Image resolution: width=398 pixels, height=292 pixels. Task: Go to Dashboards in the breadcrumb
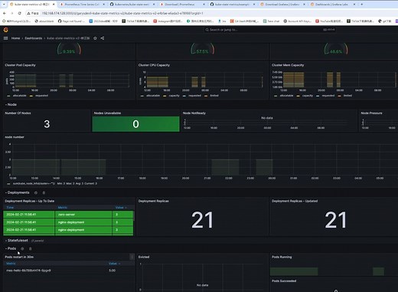[x=34, y=38]
